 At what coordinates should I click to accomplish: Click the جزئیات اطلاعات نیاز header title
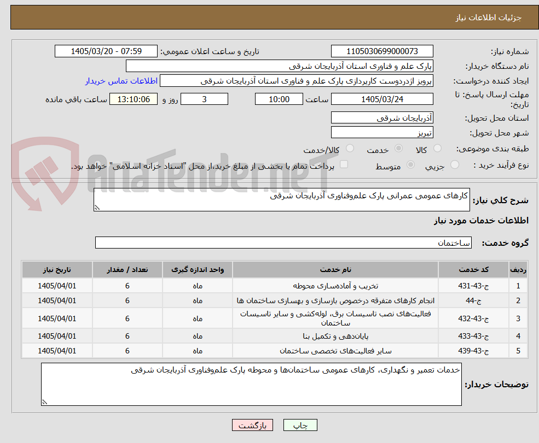(x=489, y=17)
